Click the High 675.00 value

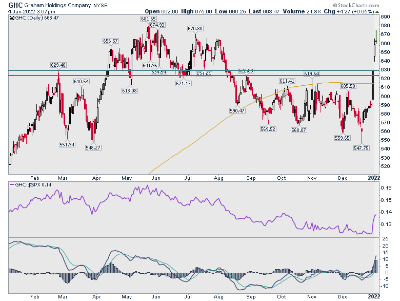[x=196, y=11]
